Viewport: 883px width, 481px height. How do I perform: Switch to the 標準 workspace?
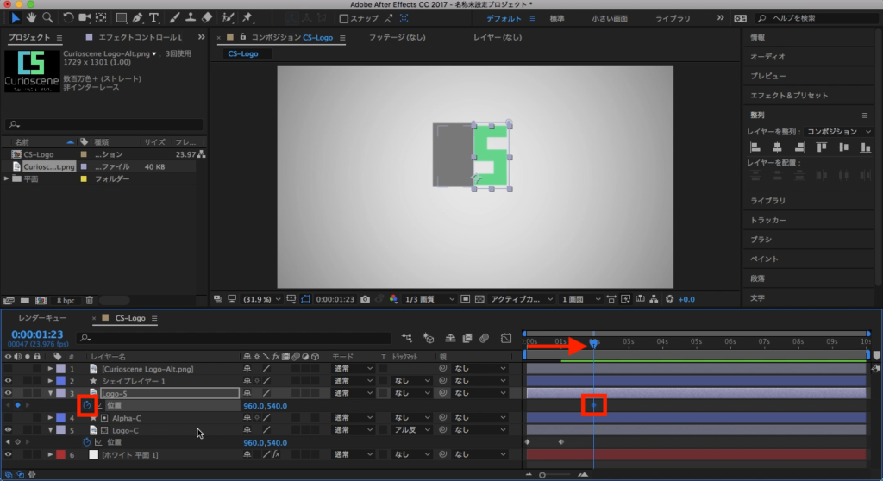(557, 17)
